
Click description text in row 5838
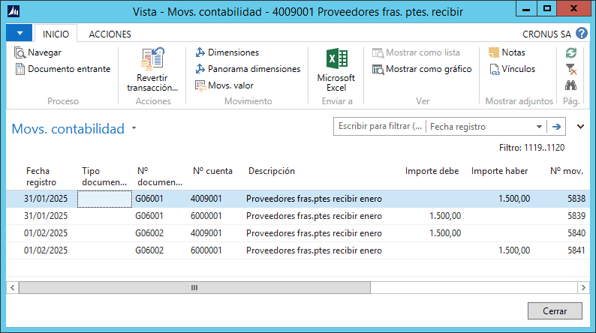pyautogui.click(x=314, y=199)
